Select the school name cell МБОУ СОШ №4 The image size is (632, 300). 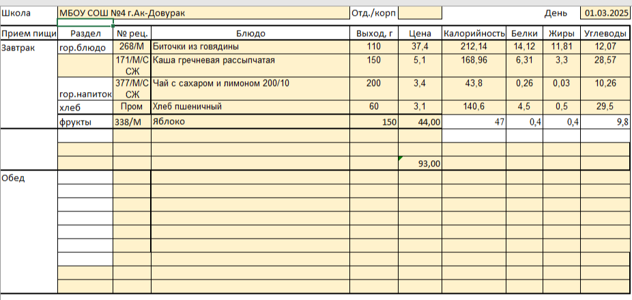tap(202, 13)
